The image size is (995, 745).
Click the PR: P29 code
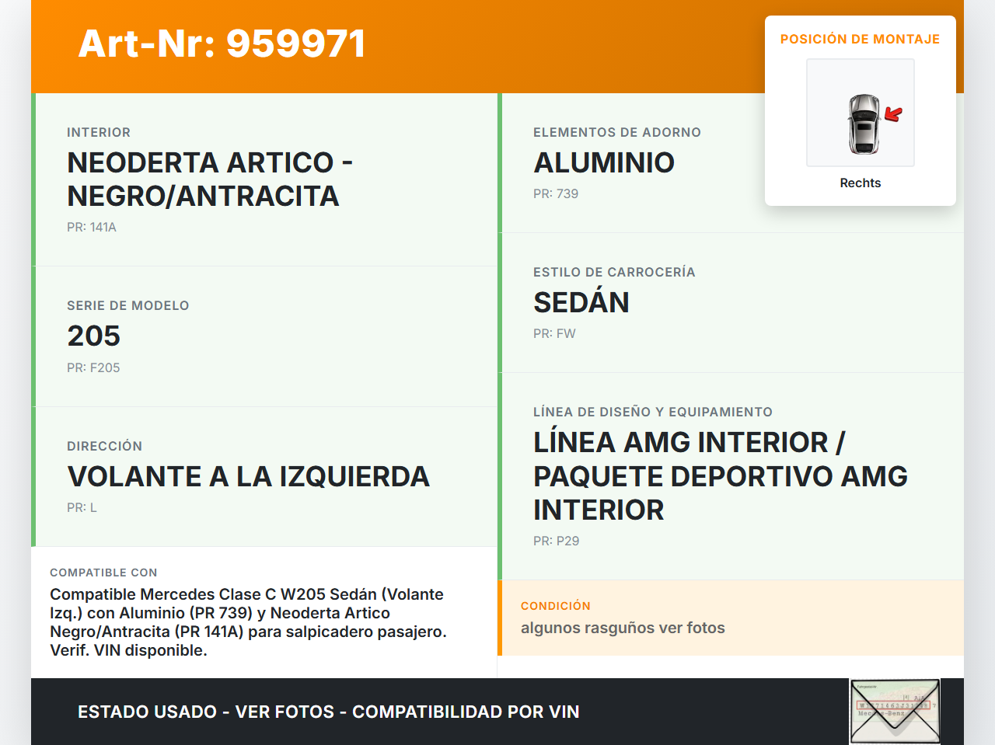557,541
